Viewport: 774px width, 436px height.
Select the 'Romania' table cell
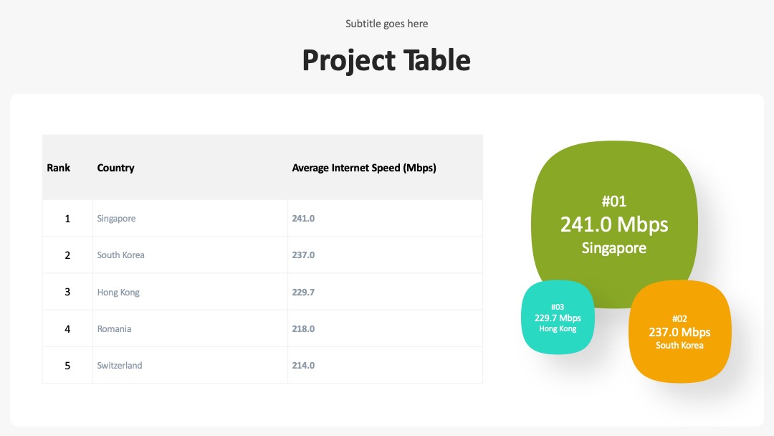point(190,329)
